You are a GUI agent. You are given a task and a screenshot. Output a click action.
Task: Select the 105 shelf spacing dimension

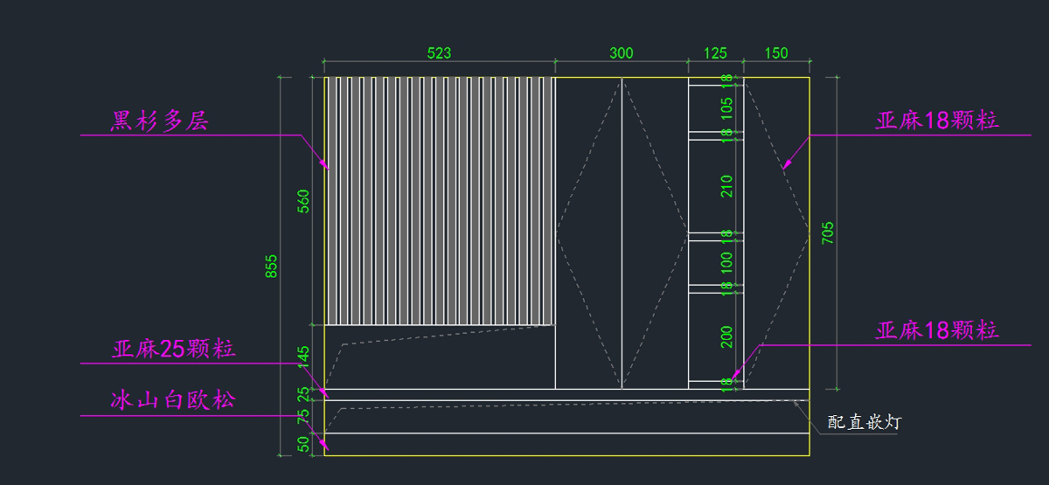(726, 108)
